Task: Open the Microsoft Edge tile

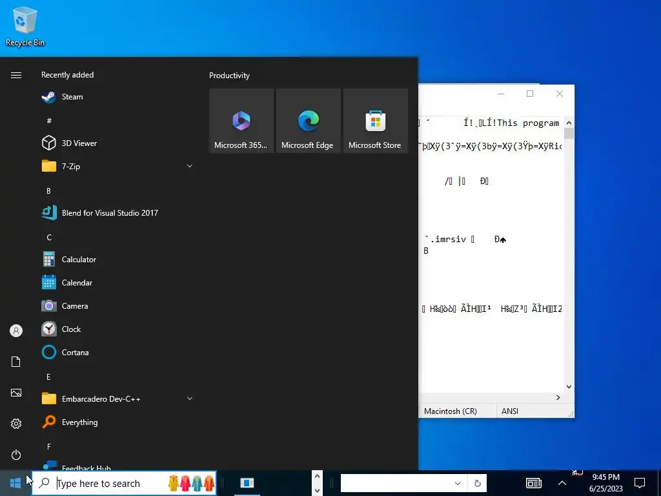Action: pyautogui.click(x=308, y=121)
